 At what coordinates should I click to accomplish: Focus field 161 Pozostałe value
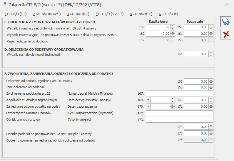pos(196,34)
